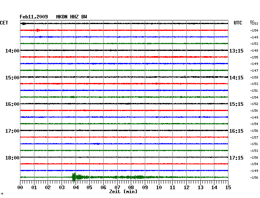Select the 14:00 CET time label
260x198 pixels.
click(x=12, y=51)
